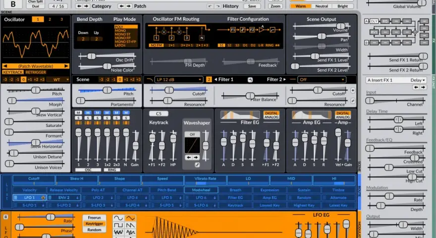Click the oscillator Morph slider handle
This screenshot has width=436, height=238.
coord(12,101)
